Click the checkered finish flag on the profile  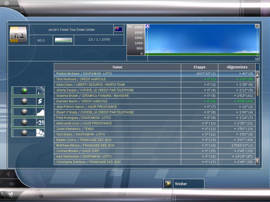[x=257, y=26]
